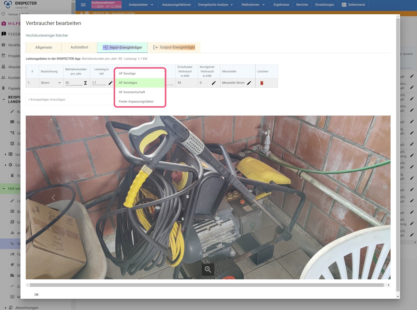Screen dimensions: 417x310
Task: Pick the AF Sonstige entry
Action: click(x=127, y=74)
